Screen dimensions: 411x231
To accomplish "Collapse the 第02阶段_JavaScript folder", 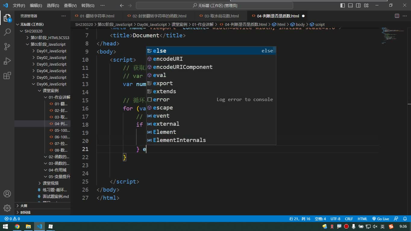I will (48, 44).
